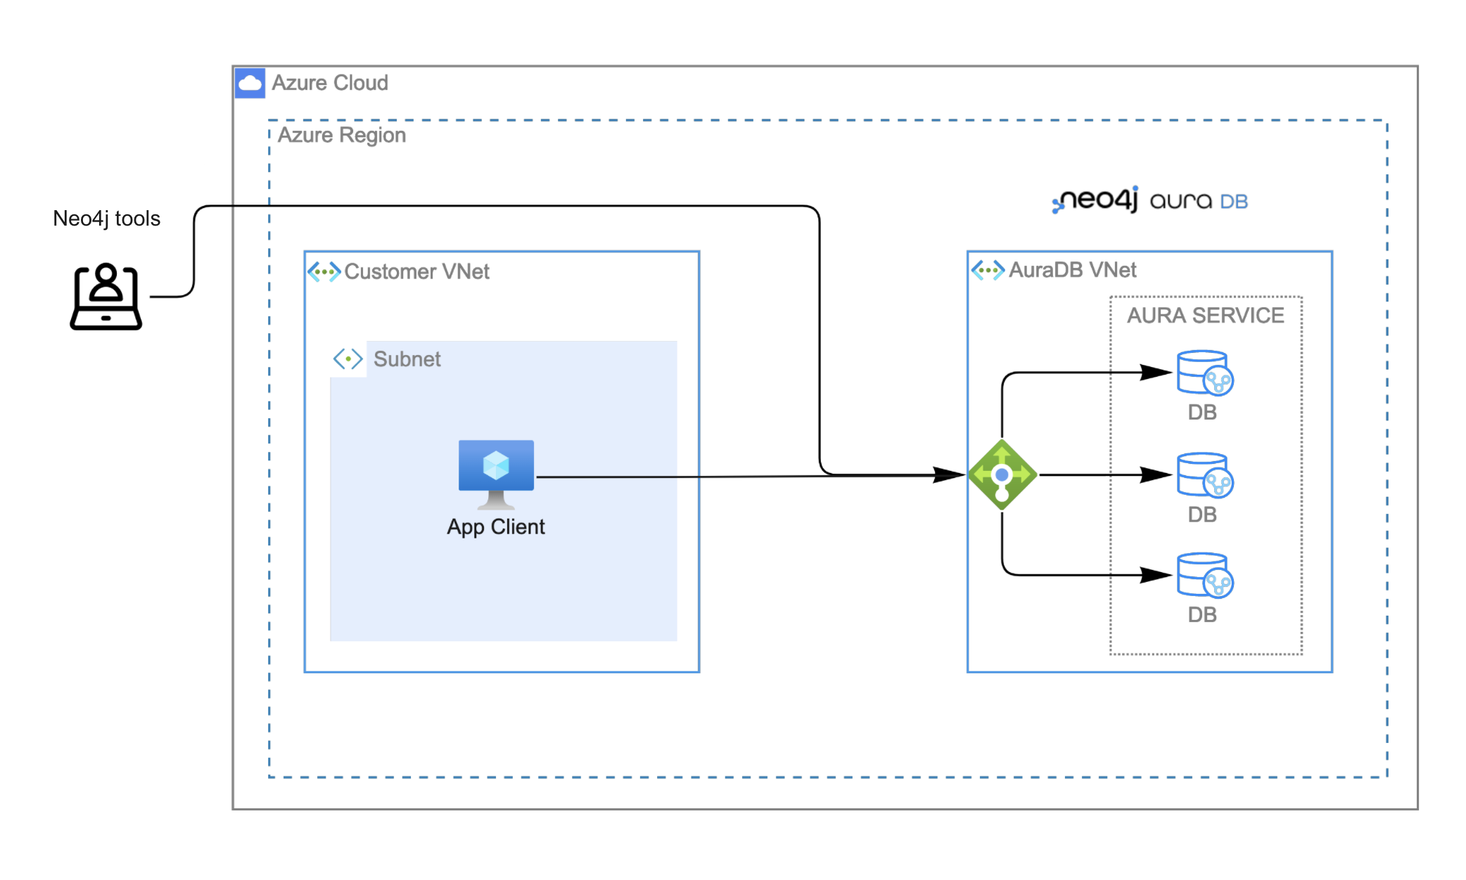This screenshot has width=1466, height=880.
Task: Select the Neo4j tools laptop user icon
Action: (x=106, y=296)
